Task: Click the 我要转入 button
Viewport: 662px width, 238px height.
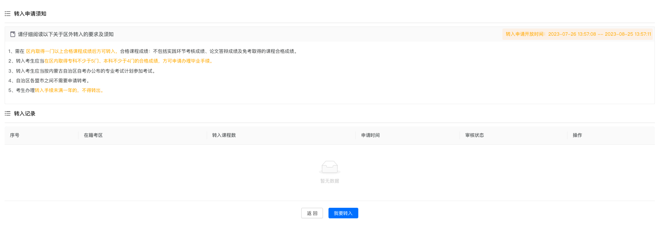Action: pos(343,213)
